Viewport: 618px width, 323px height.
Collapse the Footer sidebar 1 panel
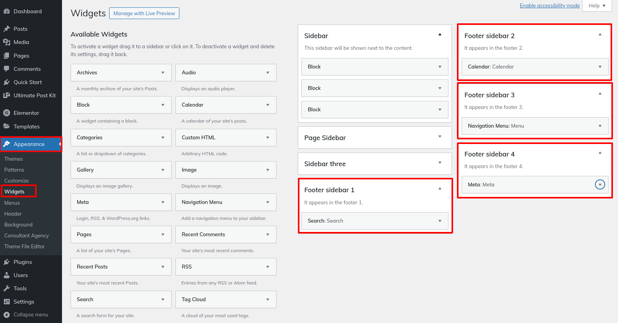click(440, 189)
